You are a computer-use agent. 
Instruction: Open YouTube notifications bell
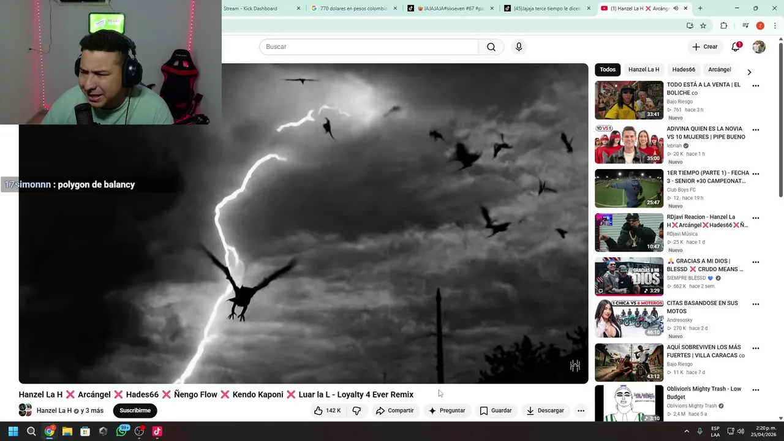[736, 47]
